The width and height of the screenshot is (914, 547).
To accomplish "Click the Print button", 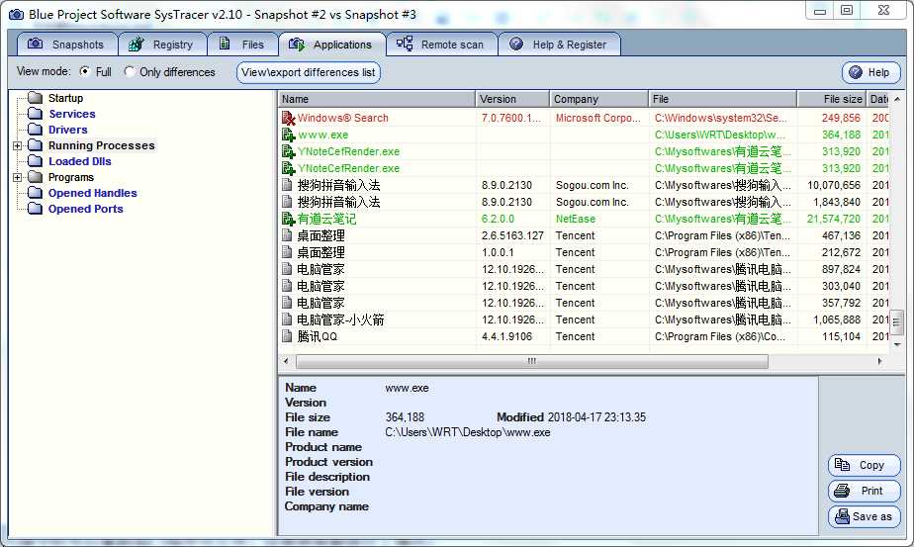I will (x=864, y=491).
